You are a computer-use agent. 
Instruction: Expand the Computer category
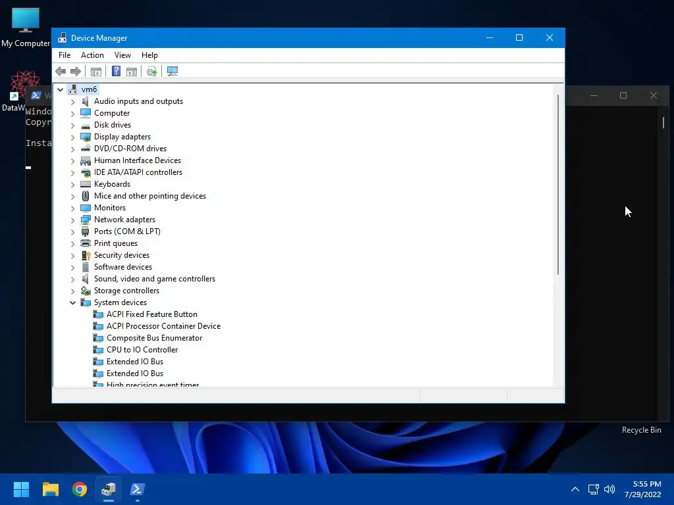[72, 113]
